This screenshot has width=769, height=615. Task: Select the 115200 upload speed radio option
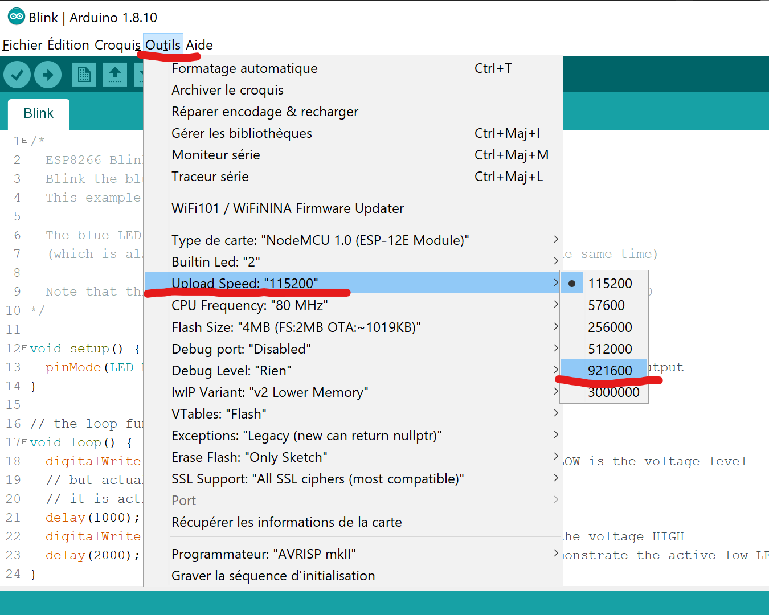click(x=604, y=283)
